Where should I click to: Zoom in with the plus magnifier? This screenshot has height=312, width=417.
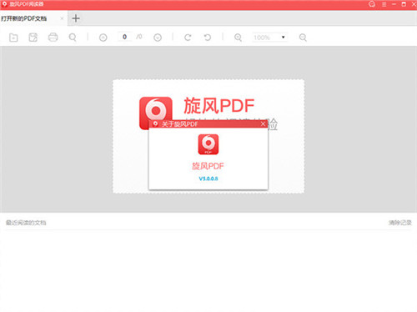point(238,38)
